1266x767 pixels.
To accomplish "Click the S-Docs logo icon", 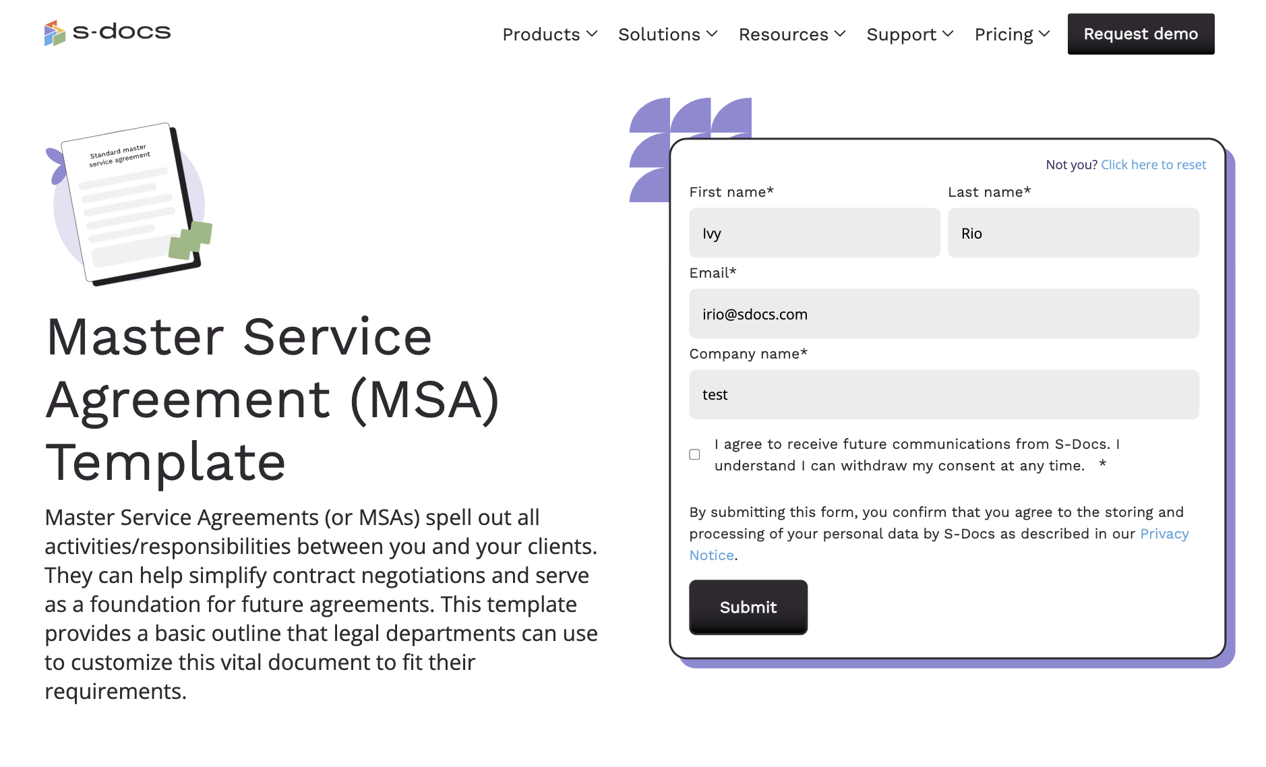I will 55,32.
